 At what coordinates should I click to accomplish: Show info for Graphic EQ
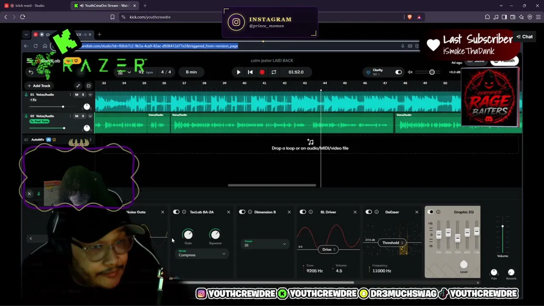click(438, 212)
